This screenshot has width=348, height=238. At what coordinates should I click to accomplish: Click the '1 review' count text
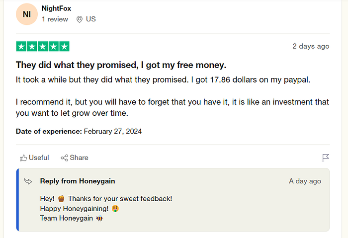(55, 19)
